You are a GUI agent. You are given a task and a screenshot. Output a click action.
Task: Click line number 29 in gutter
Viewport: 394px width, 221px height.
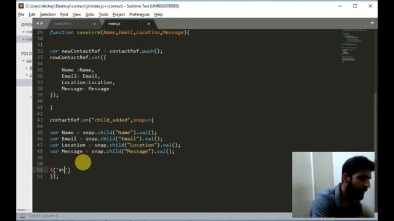[39, 33]
